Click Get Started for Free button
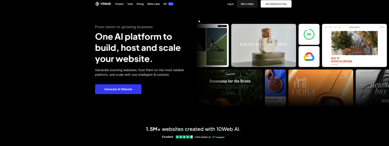 [x=276, y=4]
